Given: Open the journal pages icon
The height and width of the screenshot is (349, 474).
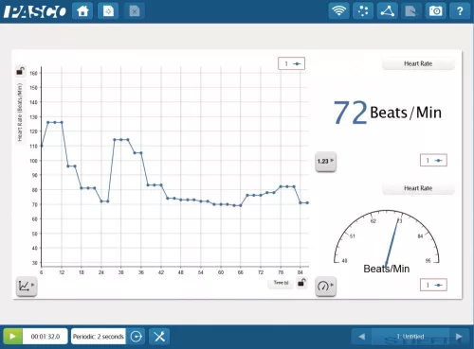Looking at the screenshot, I should (x=410, y=11).
